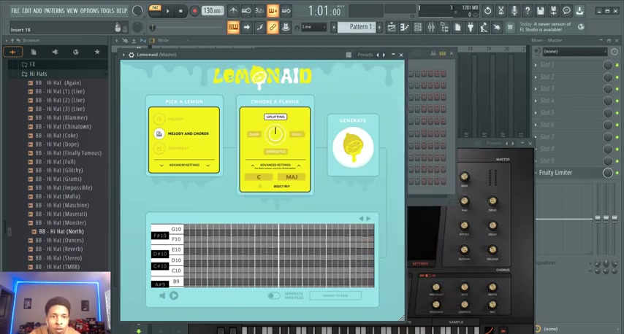The image size is (624, 334).
Task: Open the Mixer icon in toolbar
Action: (431, 27)
